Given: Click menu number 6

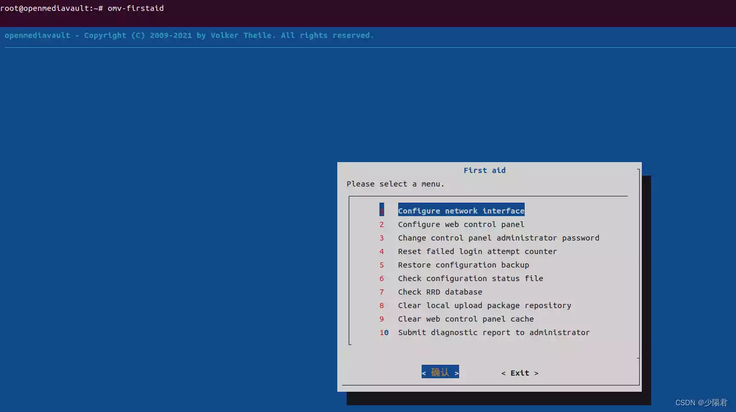Looking at the screenshot, I should click(x=382, y=278).
